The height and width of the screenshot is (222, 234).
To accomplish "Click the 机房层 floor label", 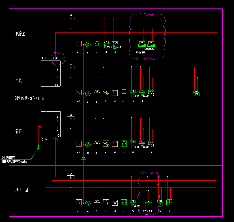I will tap(20, 34).
